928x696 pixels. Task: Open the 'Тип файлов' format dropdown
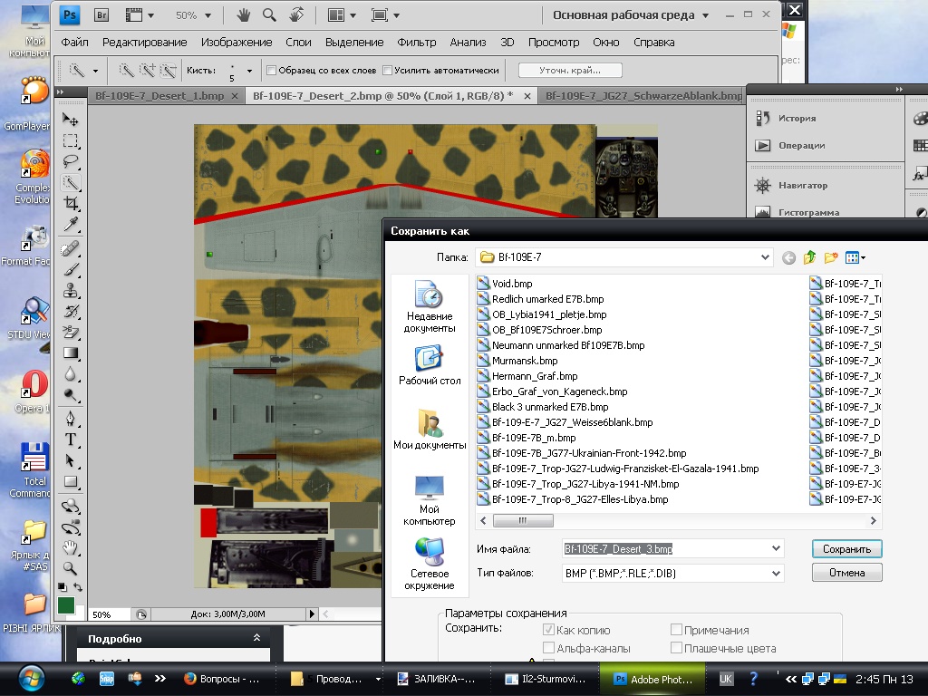coord(775,573)
